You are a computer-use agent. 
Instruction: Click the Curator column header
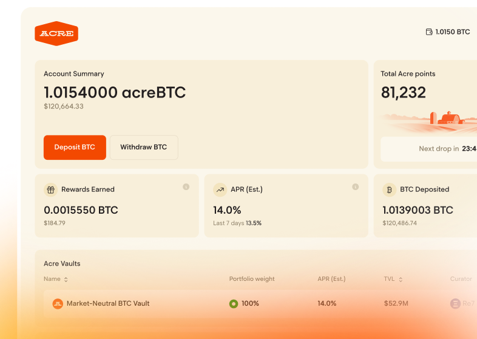point(461,279)
